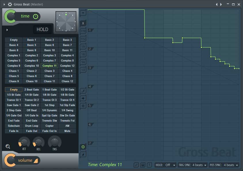Screen dimensions: 243x171
Task: Select volume preset Trance Gt 3
Action: coord(50,100)
